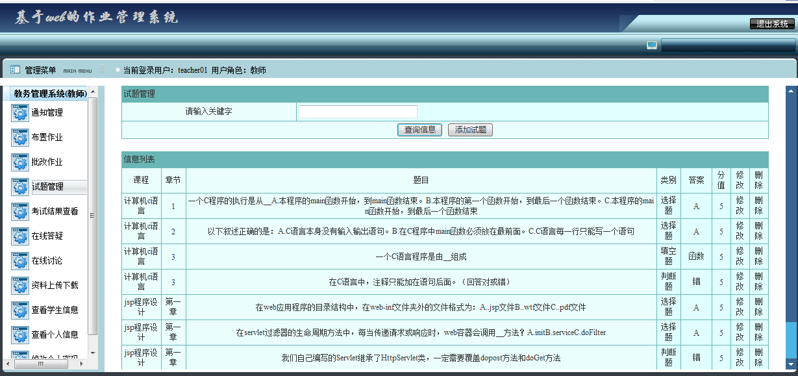Click the 章节 column header

coord(173,180)
